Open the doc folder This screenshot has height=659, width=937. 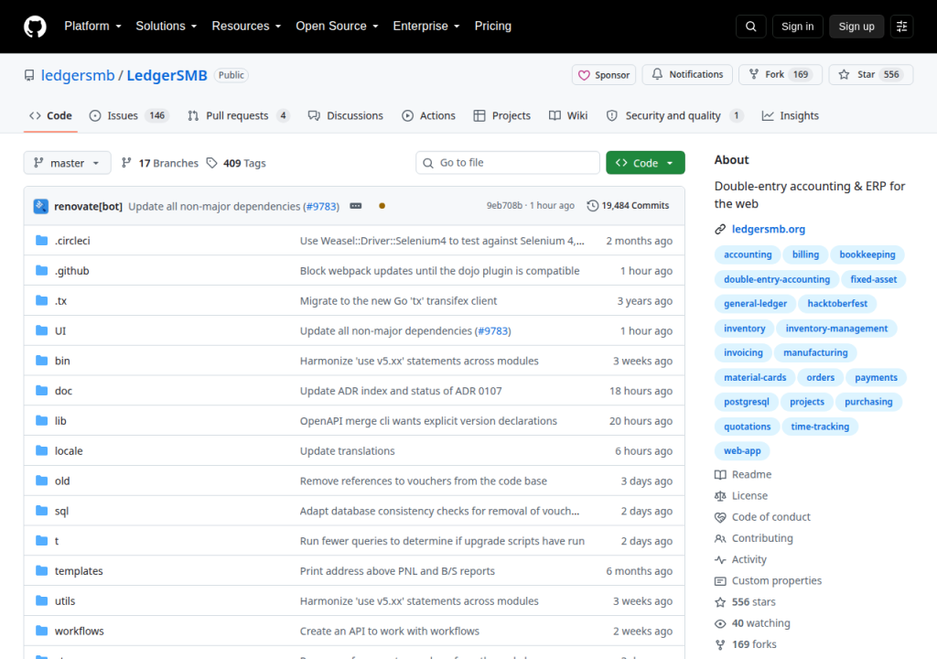pos(63,391)
